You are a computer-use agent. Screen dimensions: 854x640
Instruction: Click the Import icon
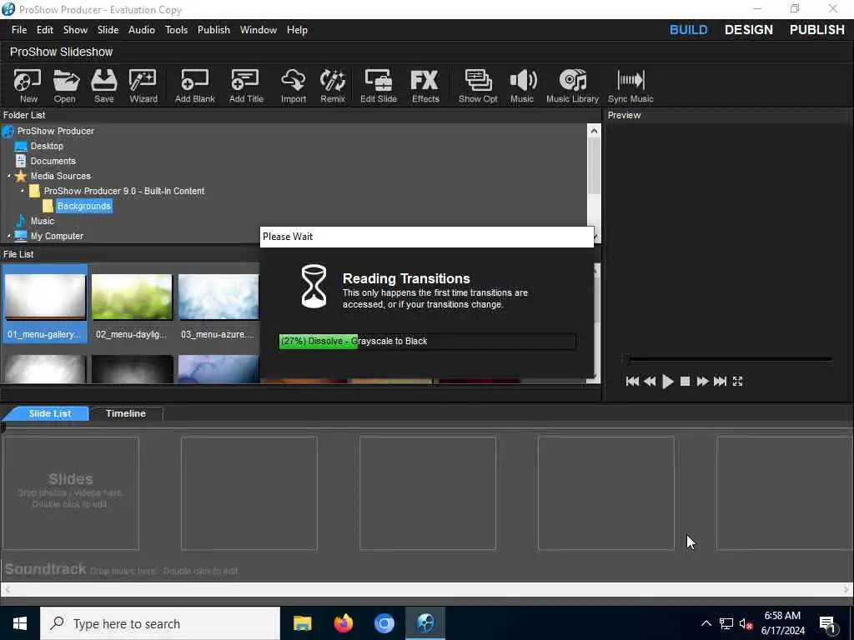click(x=293, y=86)
